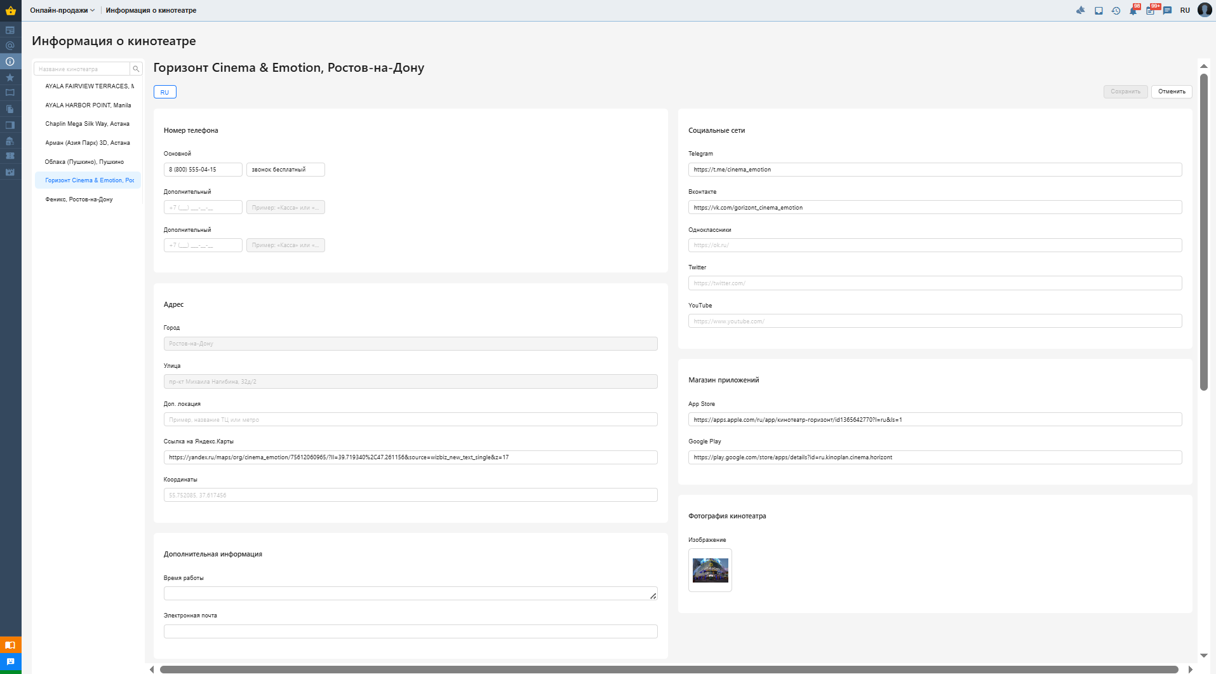Click the ticket icon in left sidebar
This screenshot has height=674, width=1216.
coord(10,156)
